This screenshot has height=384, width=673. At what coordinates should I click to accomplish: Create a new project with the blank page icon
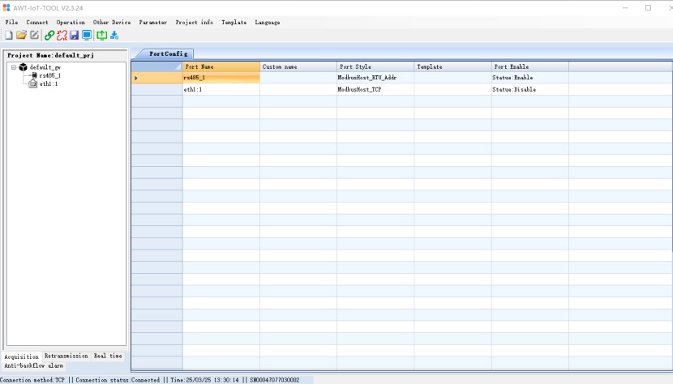pos(9,35)
